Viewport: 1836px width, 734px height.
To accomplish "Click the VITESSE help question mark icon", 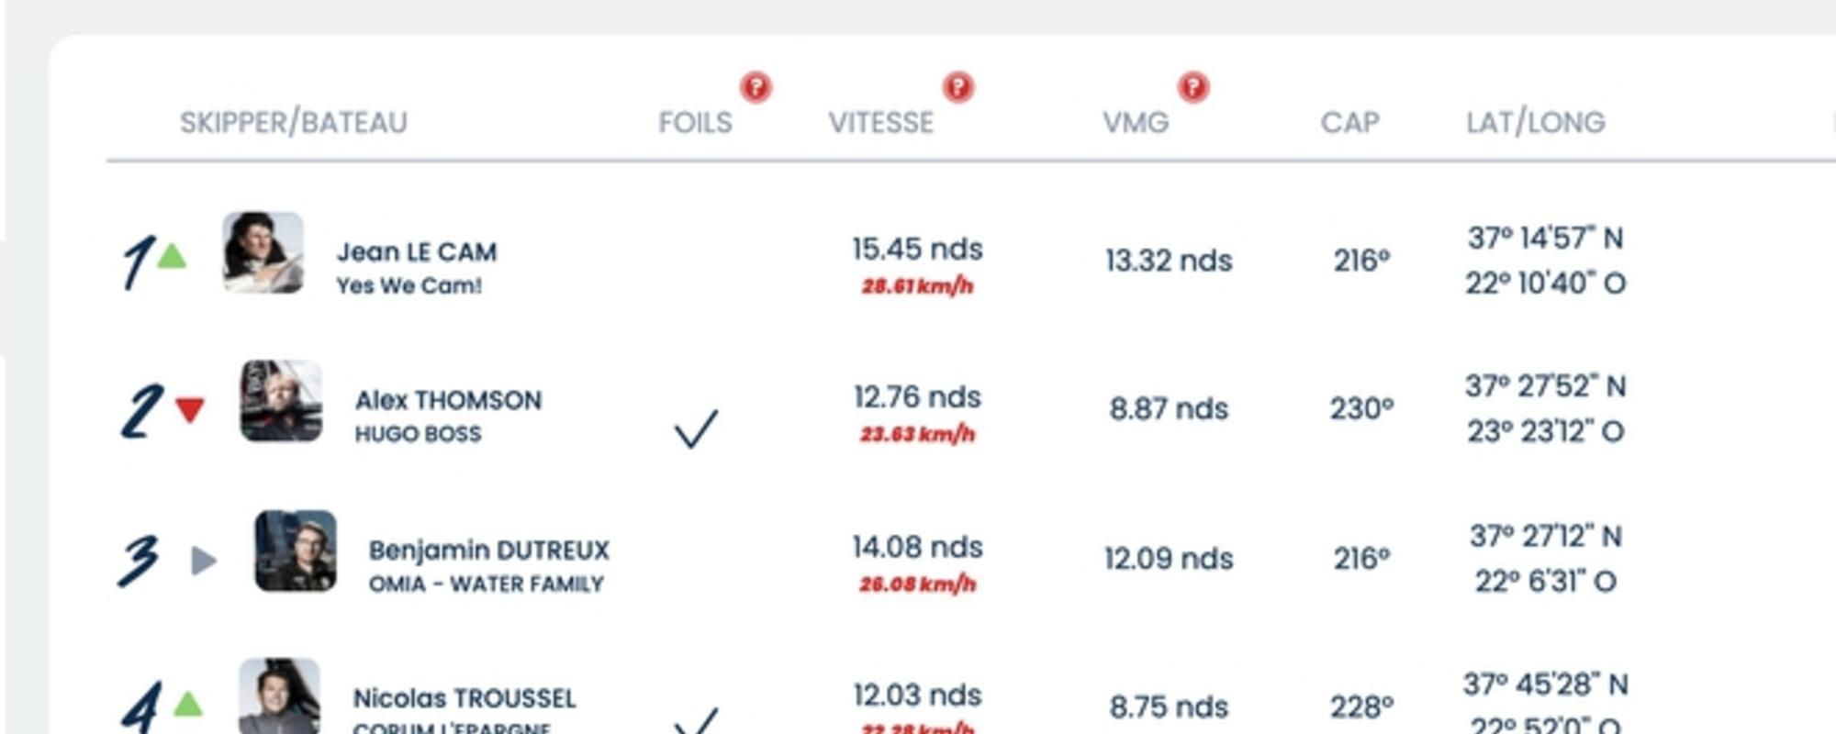I will [957, 87].
